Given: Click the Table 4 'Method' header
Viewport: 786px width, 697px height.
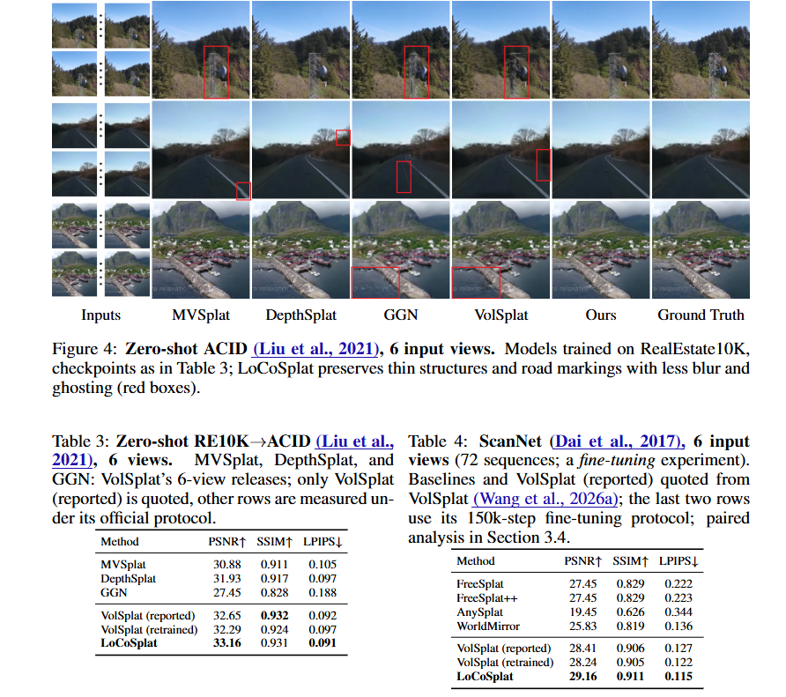Looking at the screenshot, I should pos(476,561).
